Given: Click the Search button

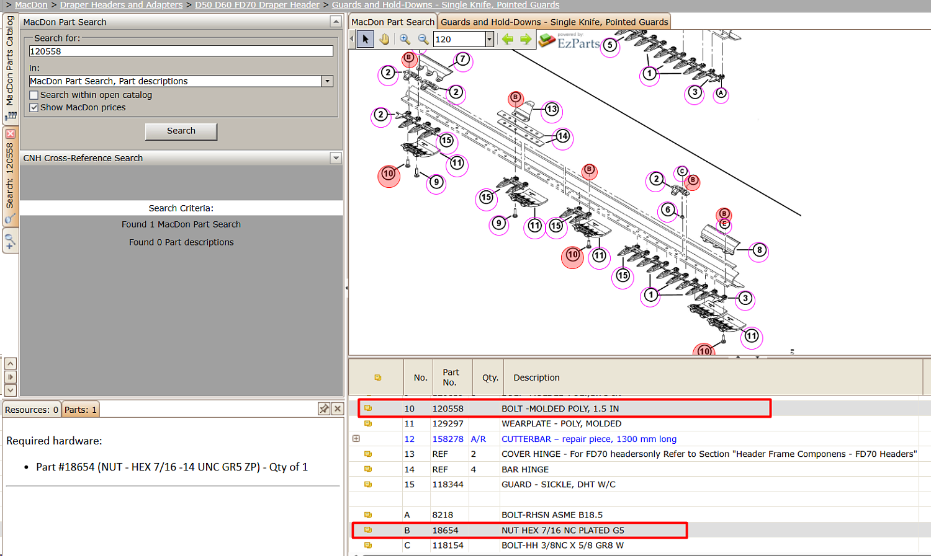Looking at the screenshot, I should pyautogui.click(x=181, y=131).
